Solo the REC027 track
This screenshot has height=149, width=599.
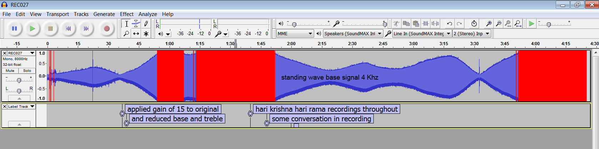coord(27,71)
